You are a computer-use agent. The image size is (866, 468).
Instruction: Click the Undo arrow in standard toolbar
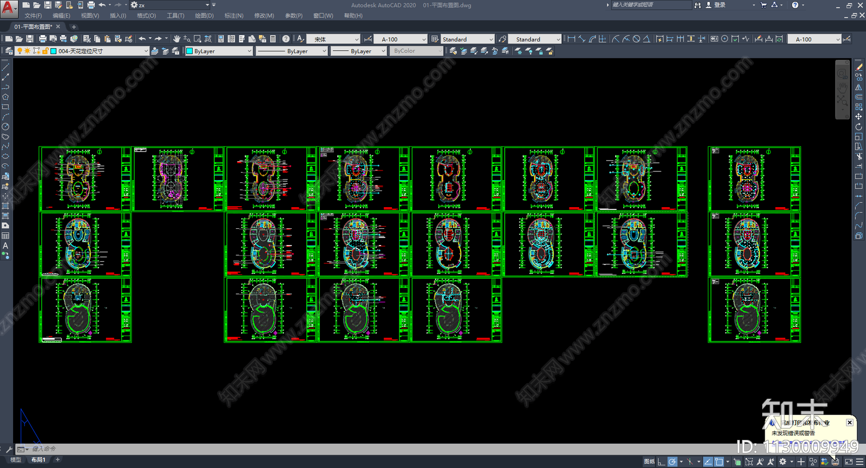pos(142,39)
